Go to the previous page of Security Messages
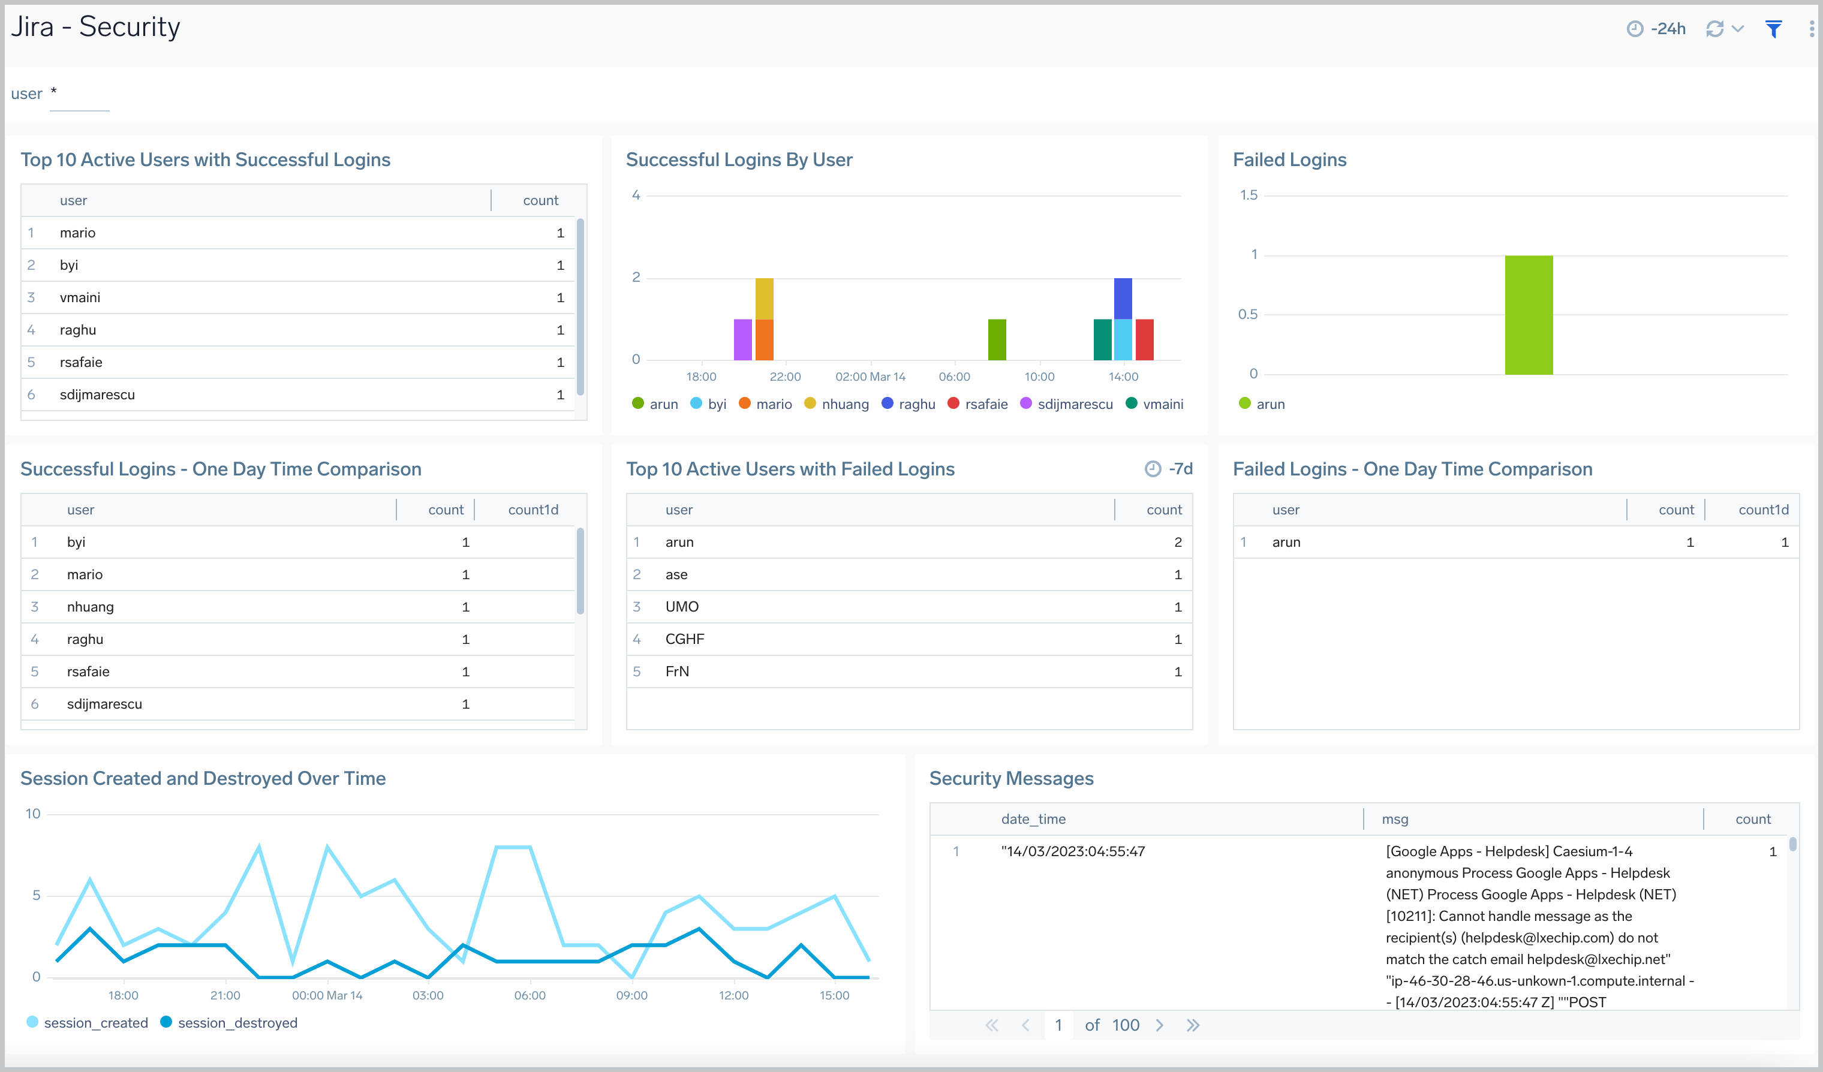Image resolution: width=1823 pixels, height=1072 pixels. pos(1025,1025)
